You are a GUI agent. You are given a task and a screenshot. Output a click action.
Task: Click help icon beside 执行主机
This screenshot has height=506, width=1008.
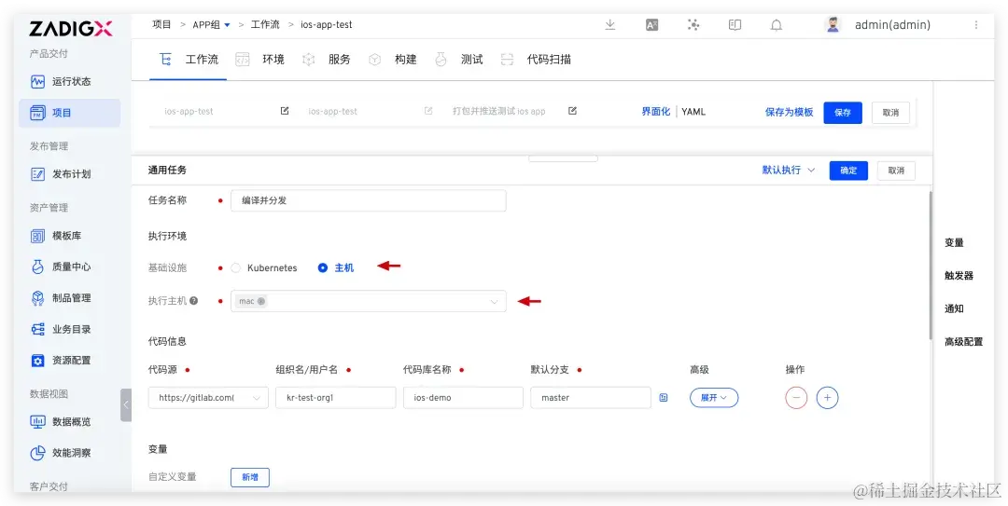point(193,300)
